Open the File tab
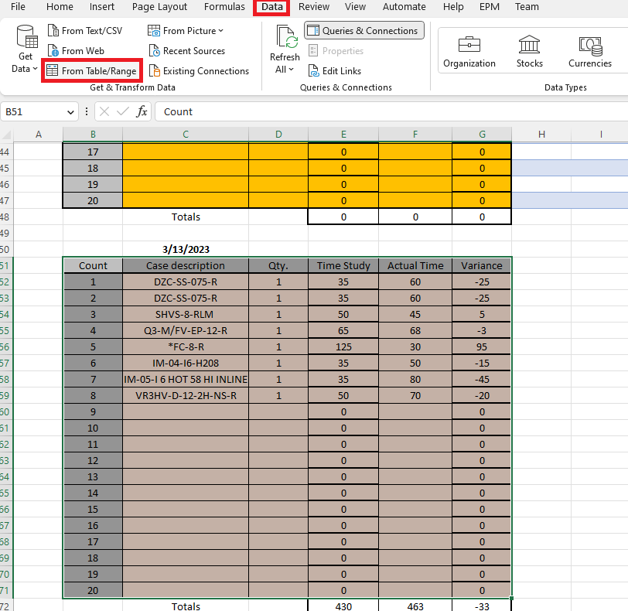The width and height of the screenshot is (628, 611). pos(18,7)
